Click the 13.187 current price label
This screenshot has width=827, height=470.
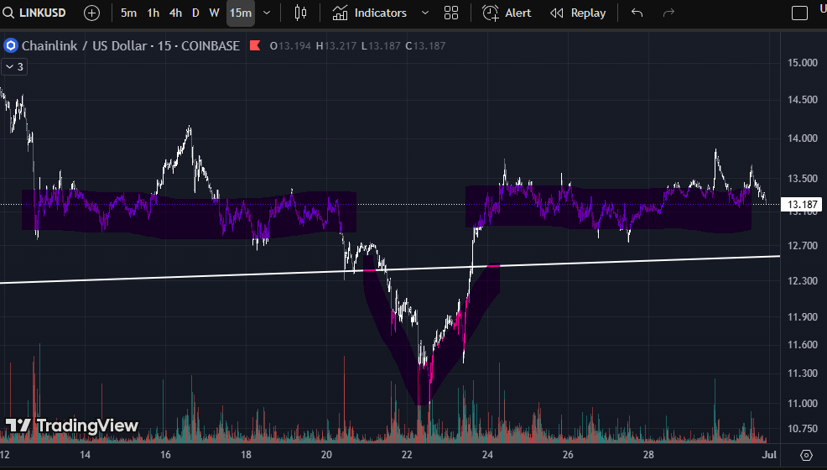[802, 204]
